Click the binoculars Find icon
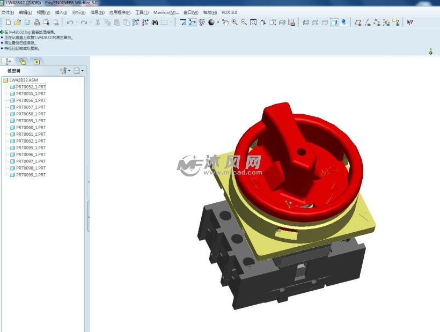The height and width of the screenshot is (332, 440). tap(155, 23)
